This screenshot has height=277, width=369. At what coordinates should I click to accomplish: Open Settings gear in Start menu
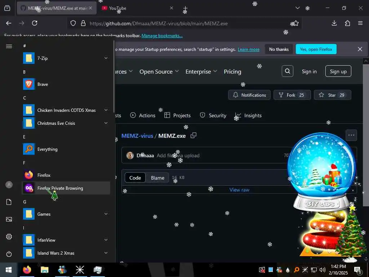tap(9, 237)
